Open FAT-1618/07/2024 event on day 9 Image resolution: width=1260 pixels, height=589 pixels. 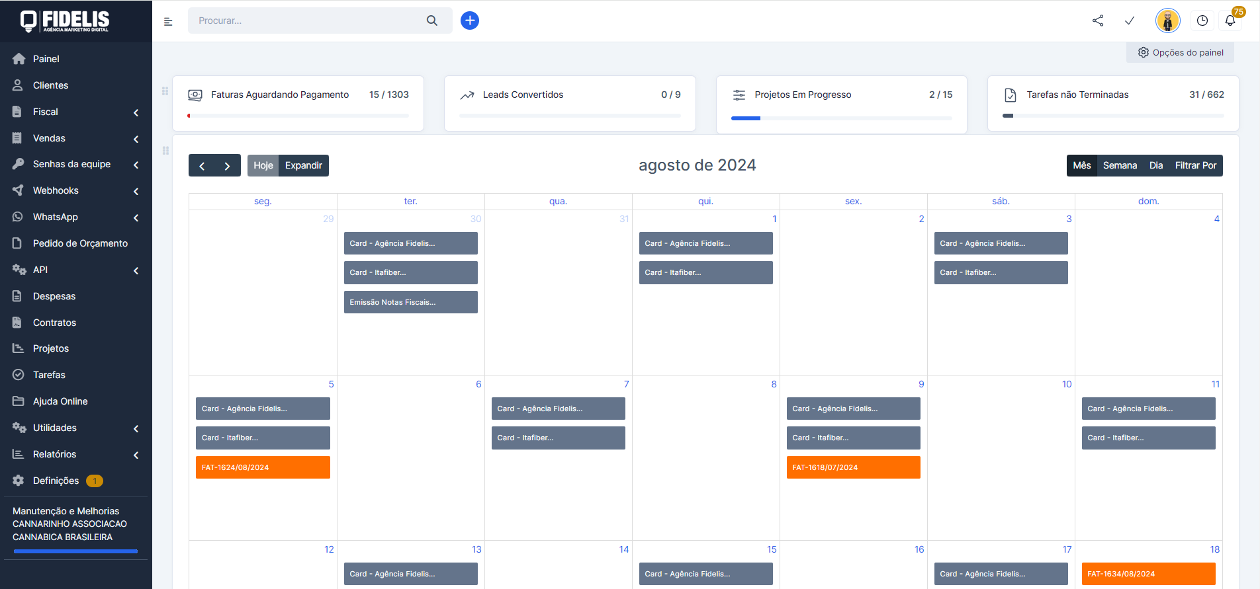(x=853, y=467)
